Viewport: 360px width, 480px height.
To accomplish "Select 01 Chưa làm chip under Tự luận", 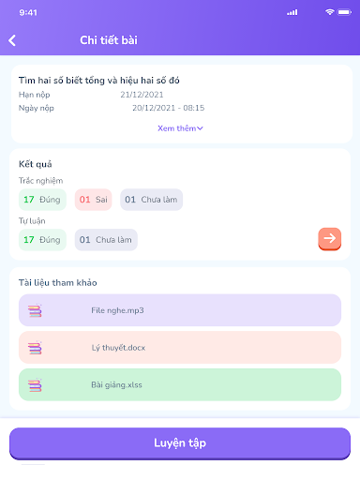I will pyautogui.click(x=106, y=240).
